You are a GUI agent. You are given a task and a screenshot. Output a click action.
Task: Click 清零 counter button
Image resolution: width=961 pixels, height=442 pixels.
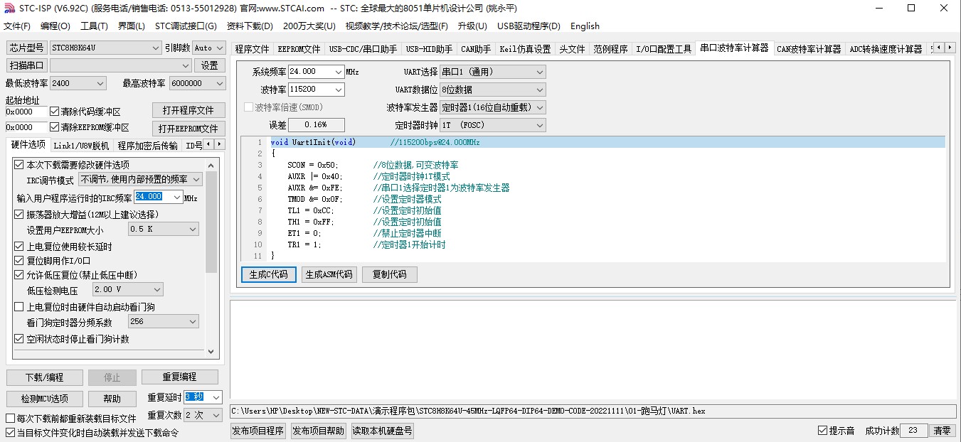(x=942, y=431)
